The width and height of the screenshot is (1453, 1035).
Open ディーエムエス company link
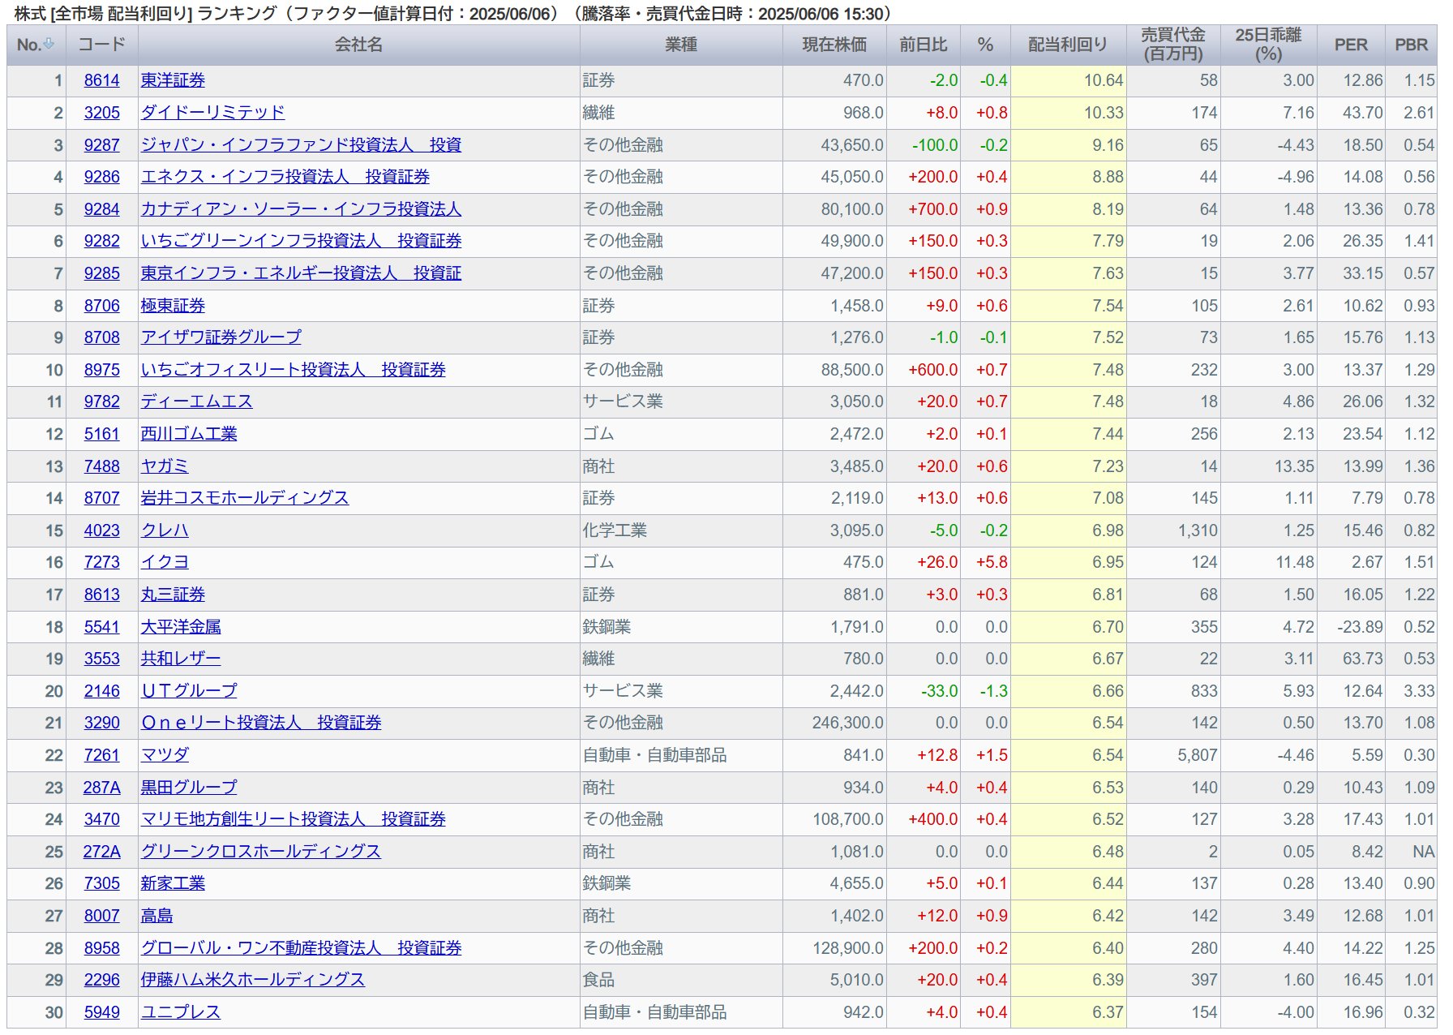pos(196,402)
